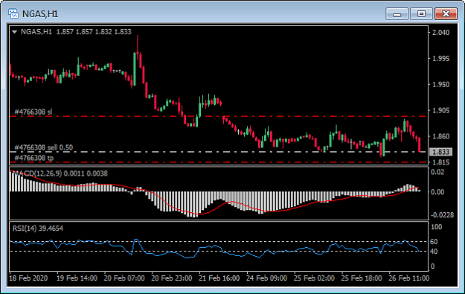Click the MACD(12,26,9) indicator label

pos(60,173)
